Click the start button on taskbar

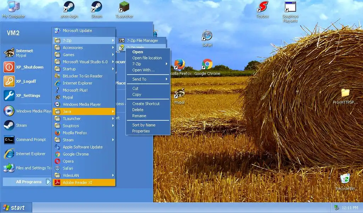(x=16, y=208)
